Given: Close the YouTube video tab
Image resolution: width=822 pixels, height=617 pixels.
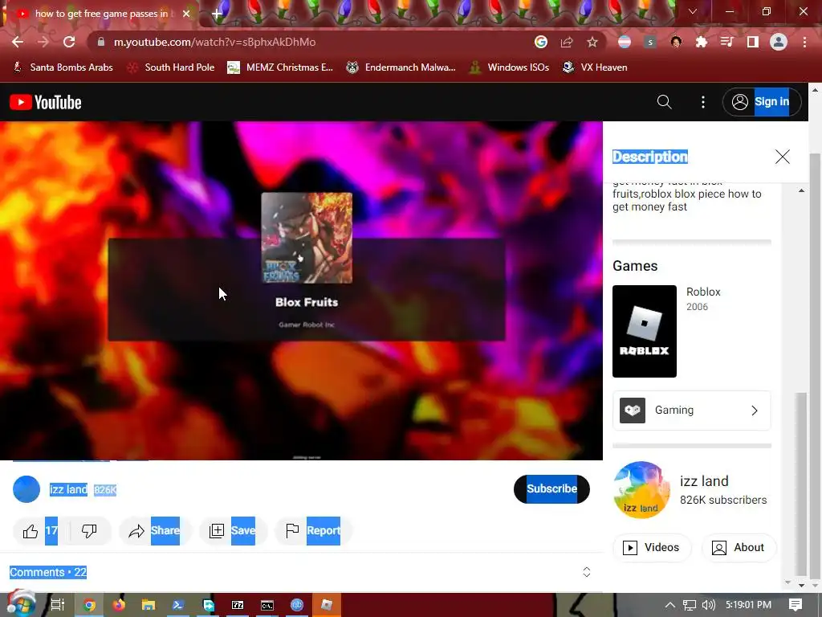Looking at the screenshot, I should point(186,14).
